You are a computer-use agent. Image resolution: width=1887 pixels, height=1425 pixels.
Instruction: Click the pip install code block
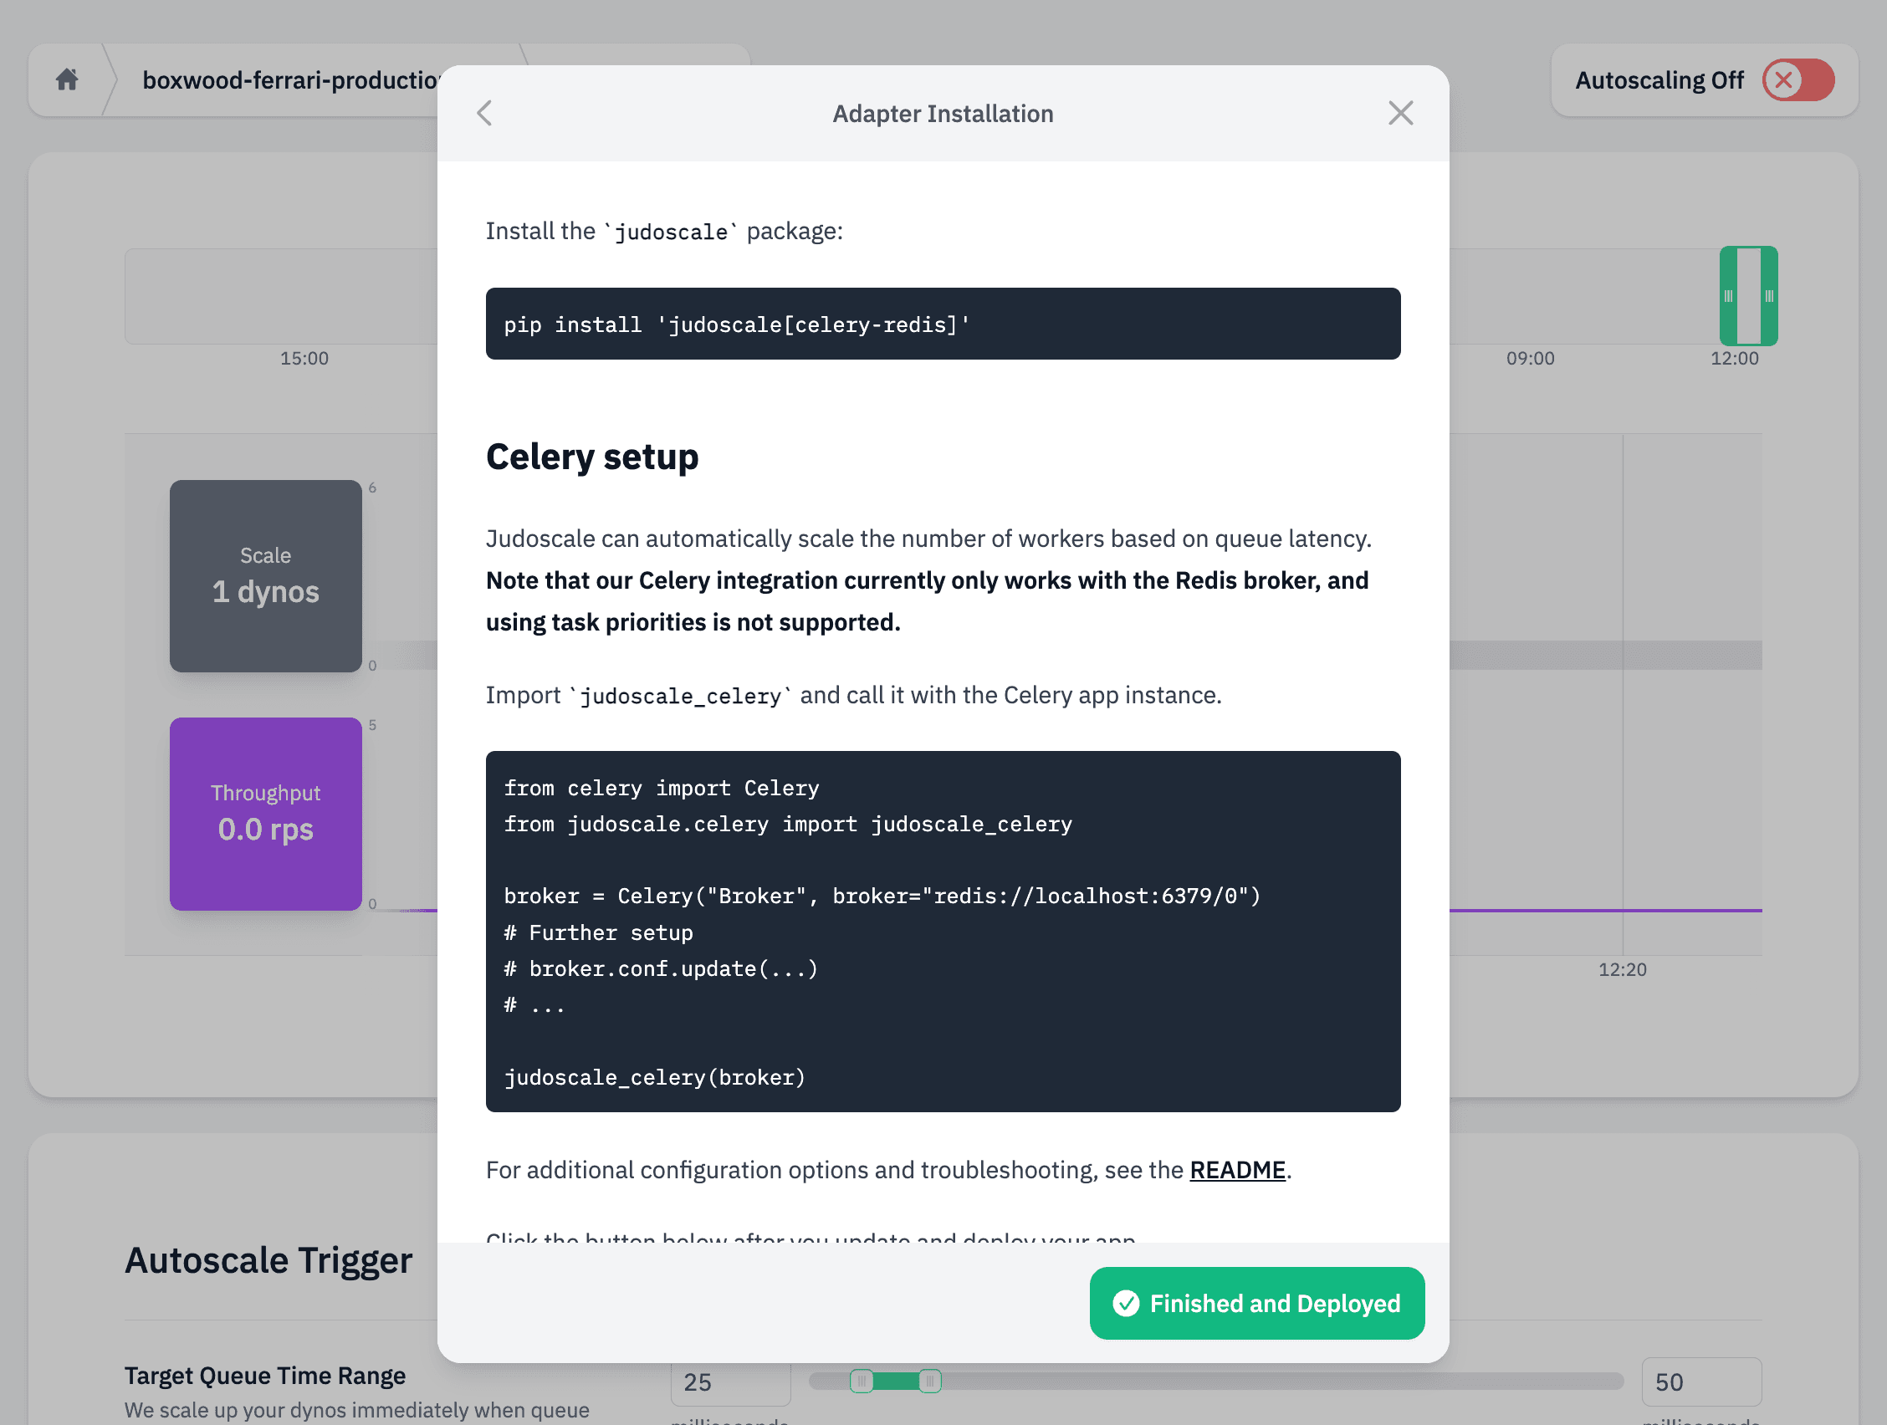coord(943,324)
